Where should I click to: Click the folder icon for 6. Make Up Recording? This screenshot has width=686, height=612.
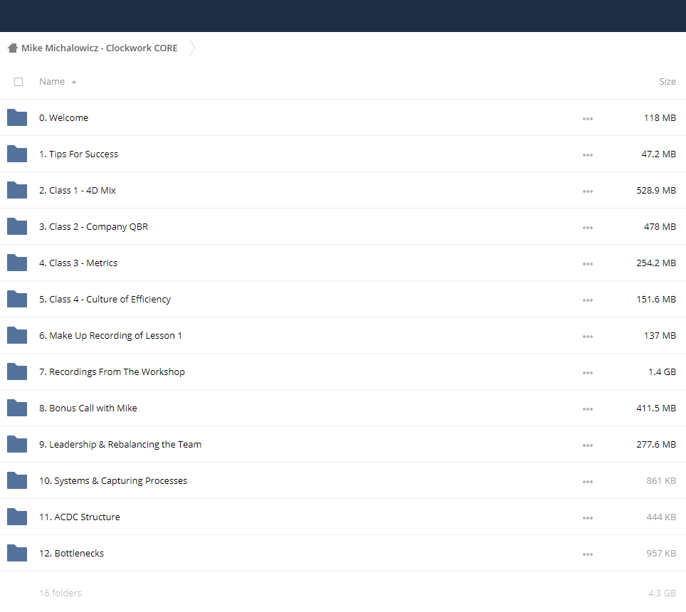[17, 335]
